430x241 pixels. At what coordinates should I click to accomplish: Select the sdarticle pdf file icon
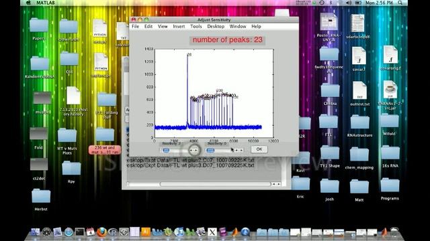(357, 23)
